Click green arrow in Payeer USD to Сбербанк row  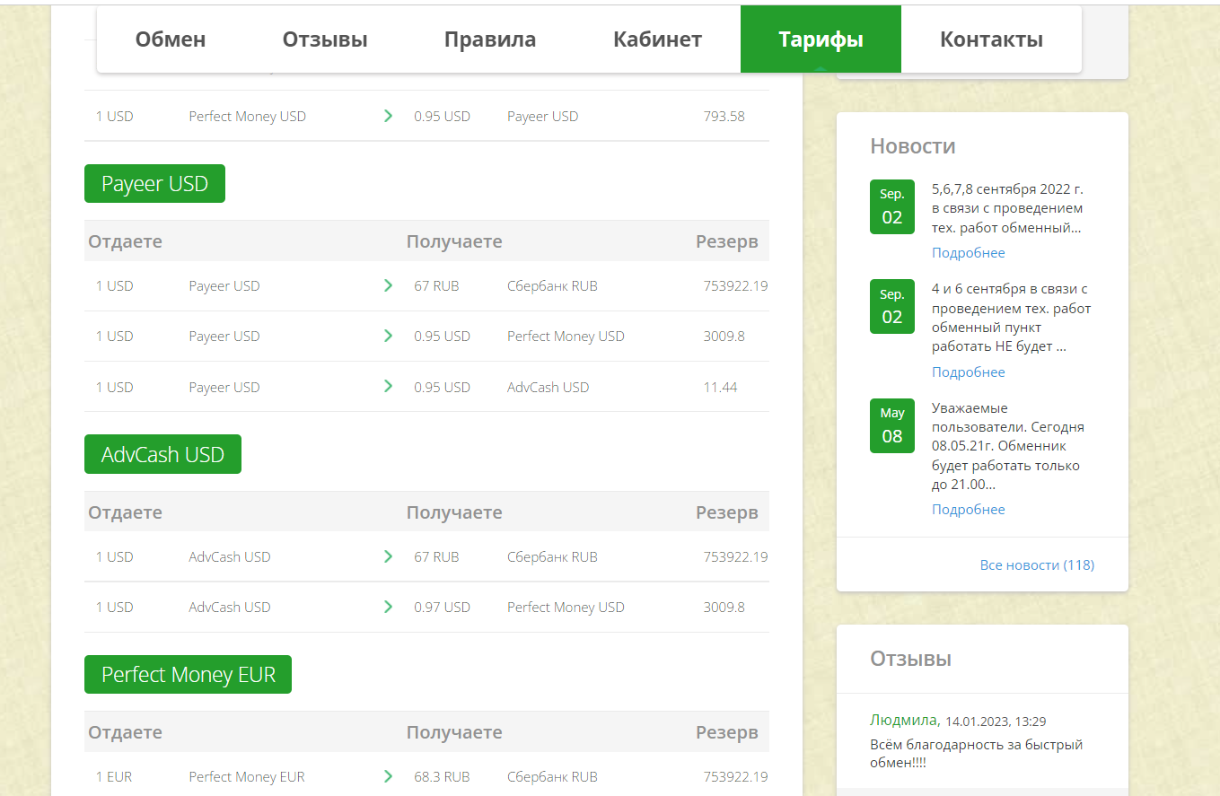(388, 285)
